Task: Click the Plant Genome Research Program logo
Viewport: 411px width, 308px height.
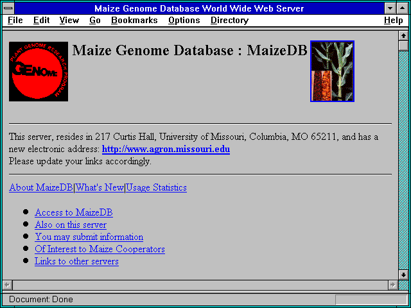Action: (39, 71)
